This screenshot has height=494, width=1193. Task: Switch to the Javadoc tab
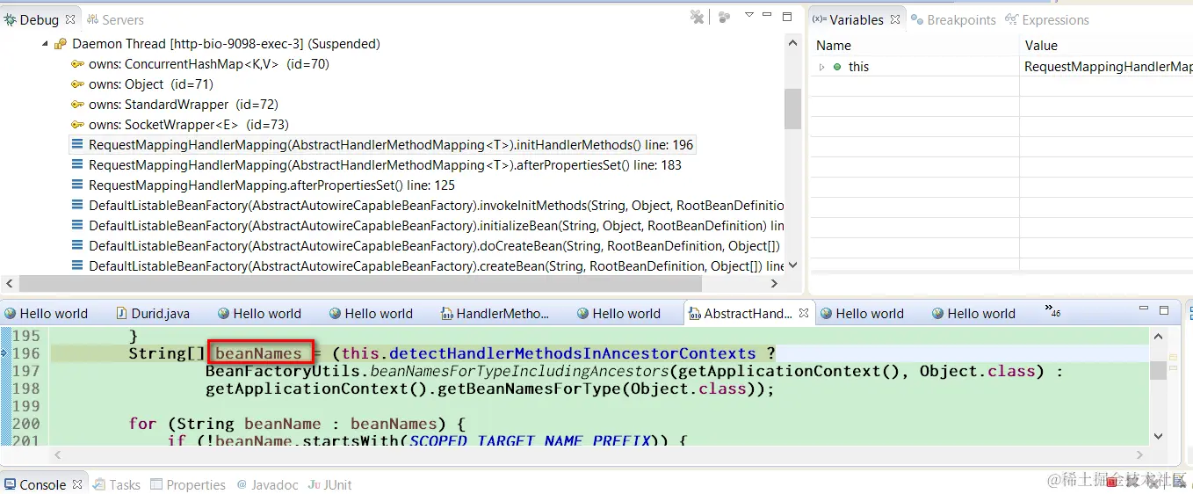coord(267,484)
